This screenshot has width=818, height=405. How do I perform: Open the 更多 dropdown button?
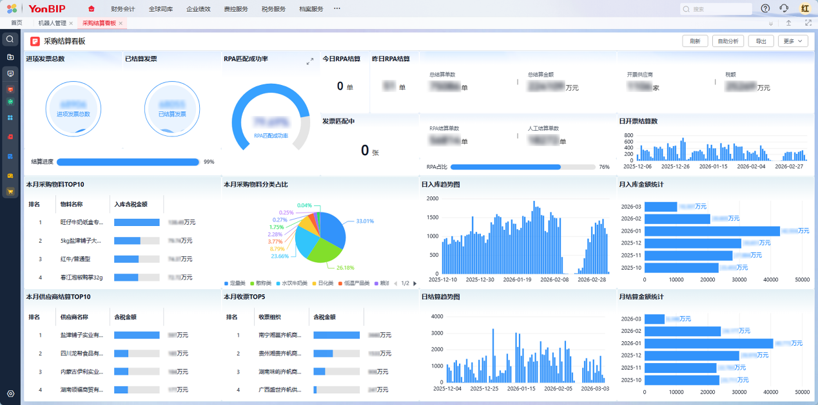pyautogui.click(x=793, y=41)
